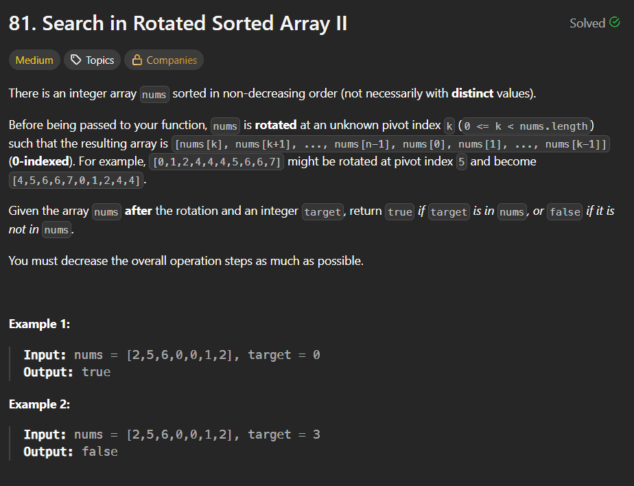The height and width of the screenshot is (486, 634).
Task: Click the green Solved checkmark icon
Action: (x=615, y=23)
